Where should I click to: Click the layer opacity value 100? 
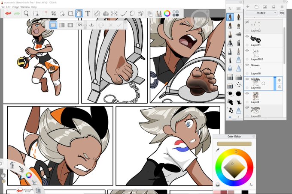[282, 13]
